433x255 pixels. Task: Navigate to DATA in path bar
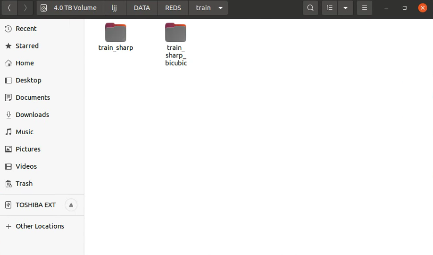coord(142,8)
